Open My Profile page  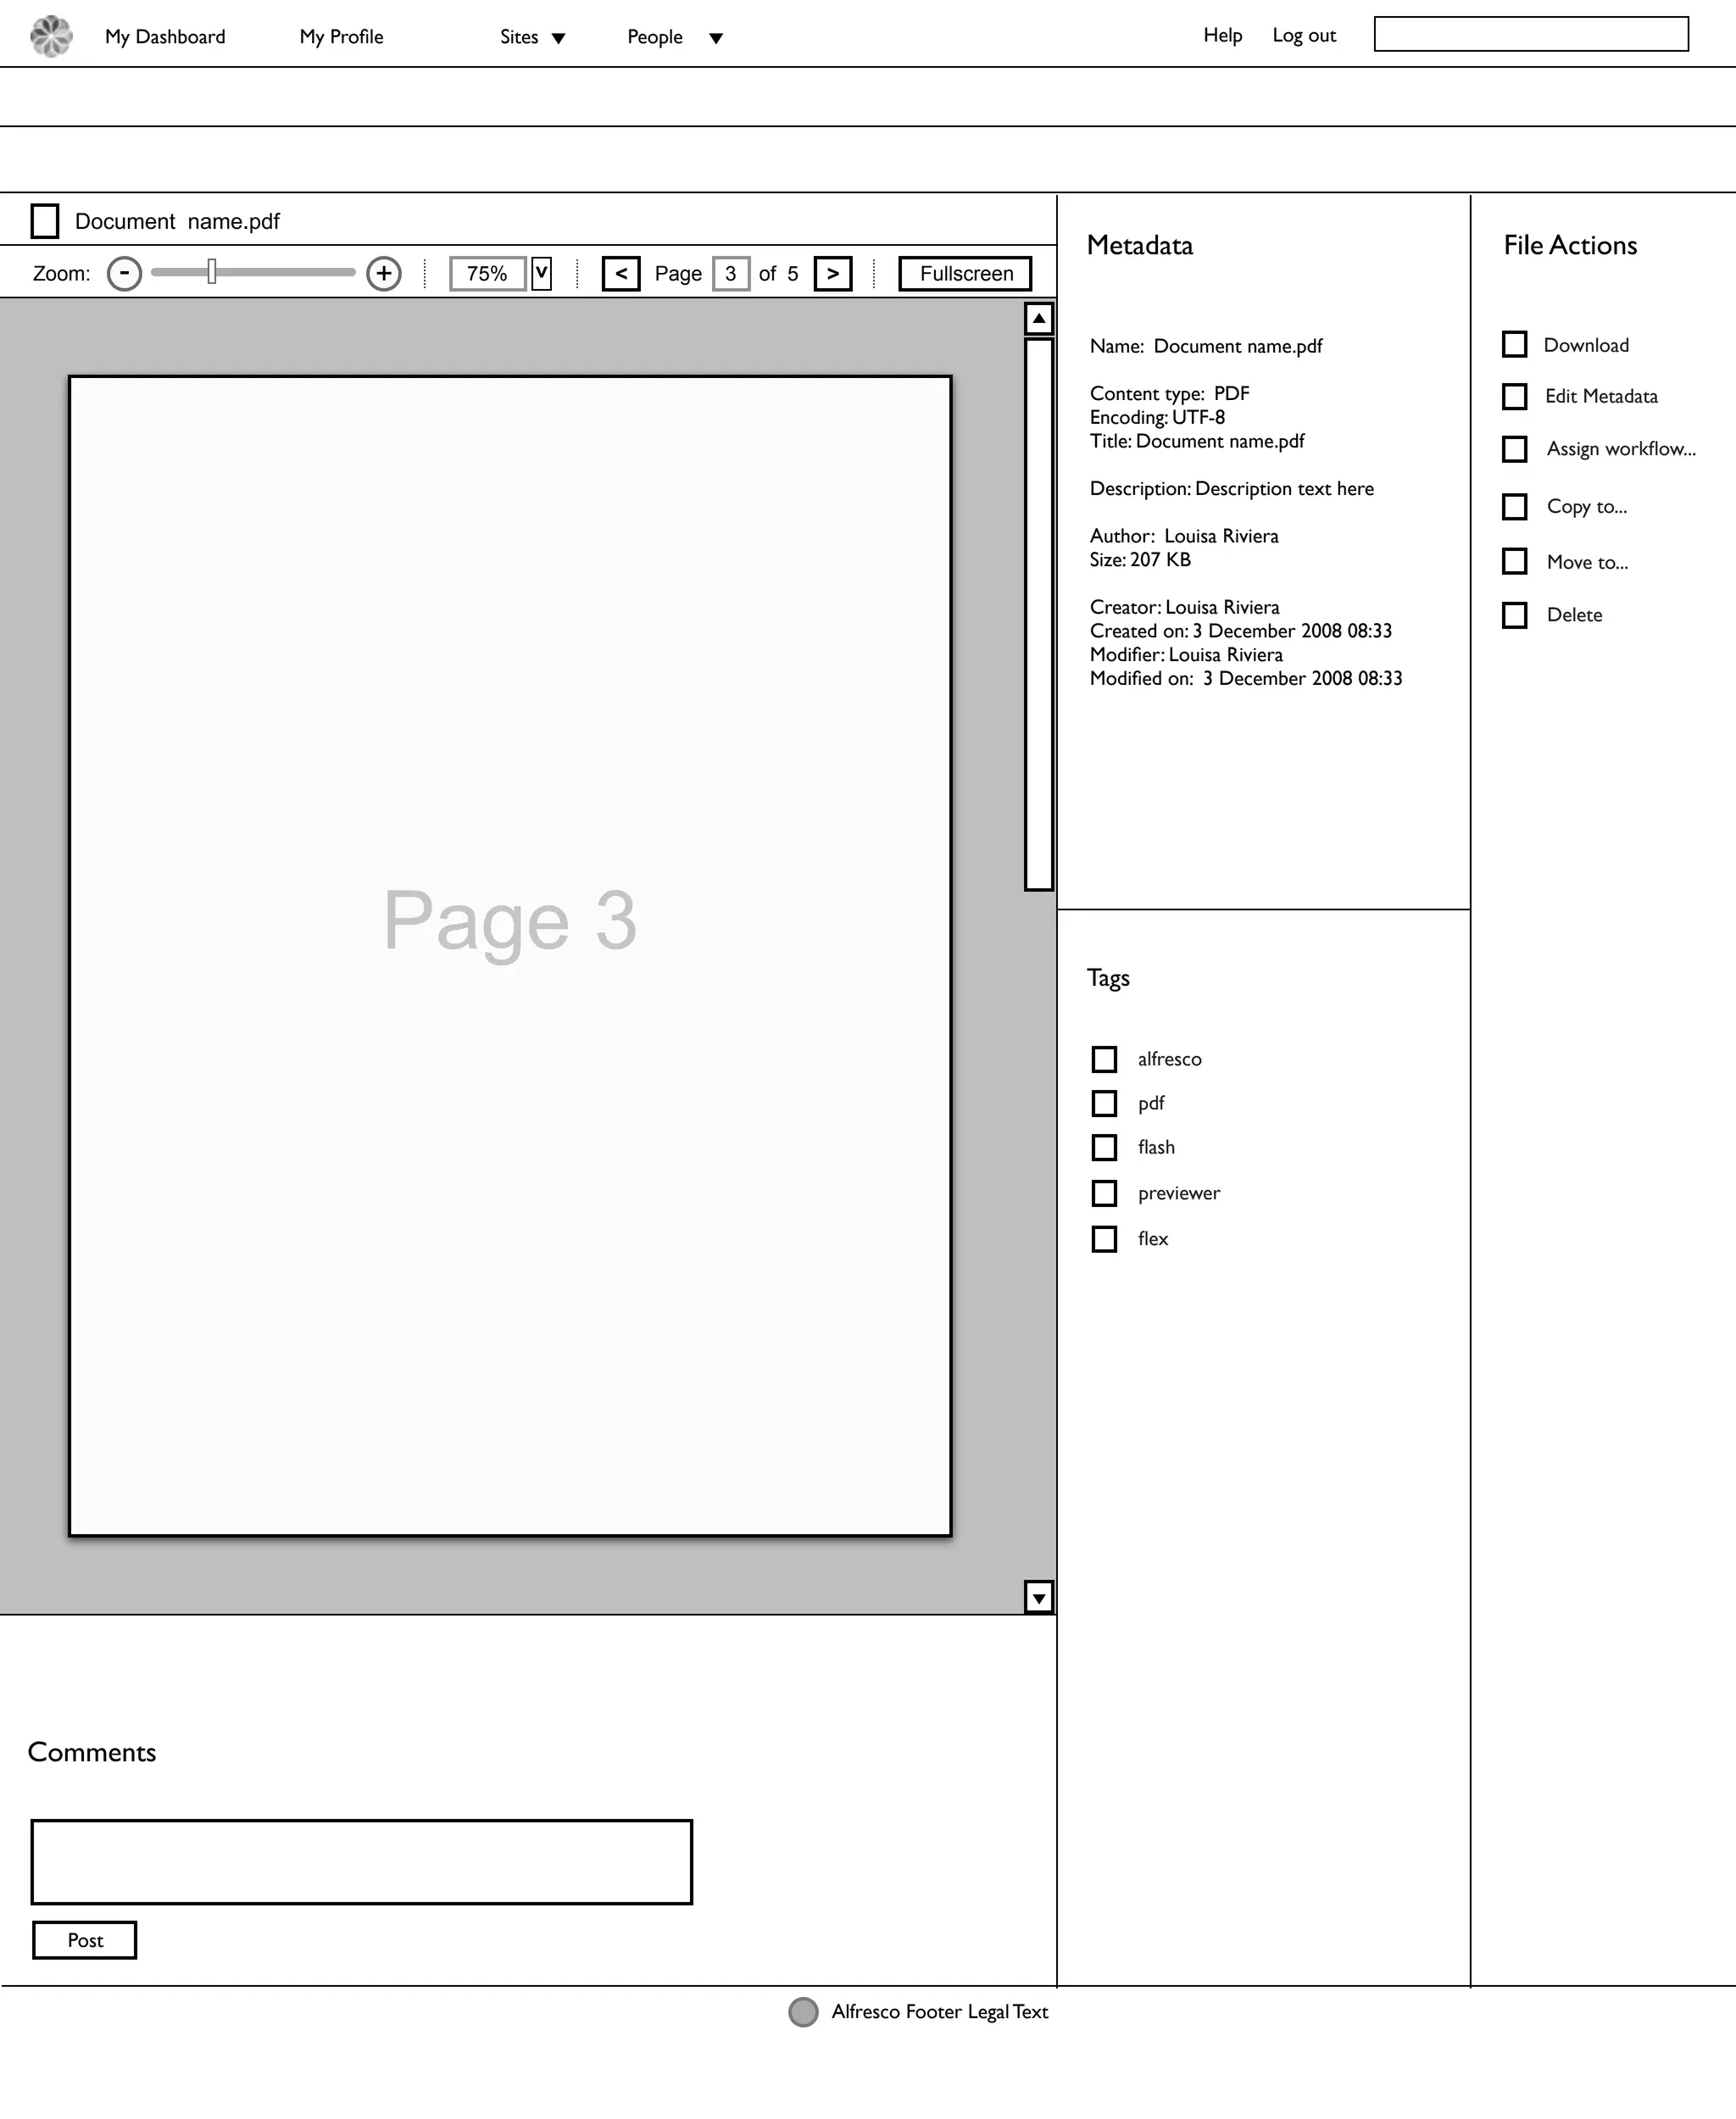point(341,37)
